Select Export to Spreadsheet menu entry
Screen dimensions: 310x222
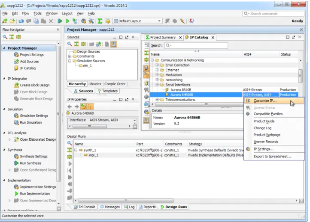pos(272,157)
